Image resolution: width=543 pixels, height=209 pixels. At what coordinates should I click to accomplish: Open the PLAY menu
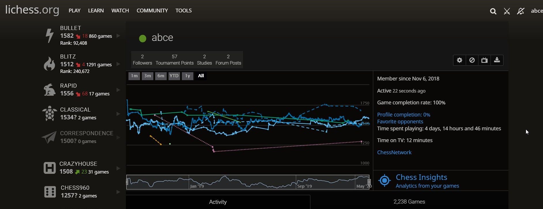tap(75, 11)
